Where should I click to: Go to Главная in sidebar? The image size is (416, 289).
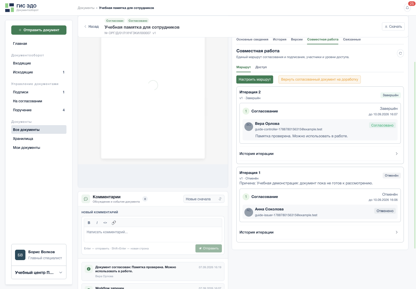39,44
